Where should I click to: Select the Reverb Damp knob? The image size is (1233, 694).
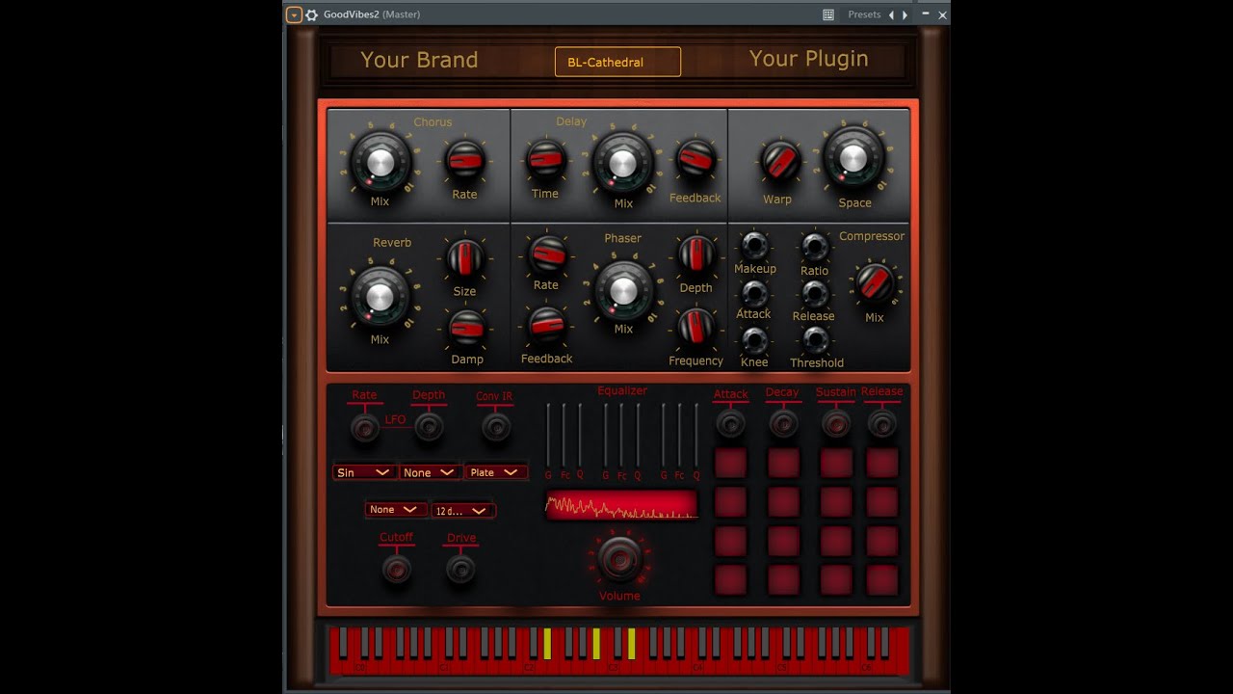467,328
